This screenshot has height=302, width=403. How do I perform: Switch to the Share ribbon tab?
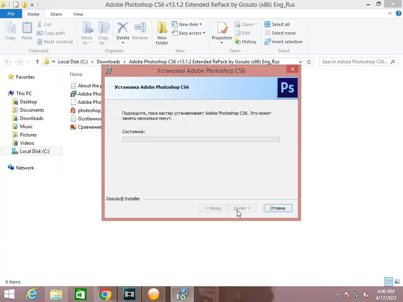[x=56, y=14]
